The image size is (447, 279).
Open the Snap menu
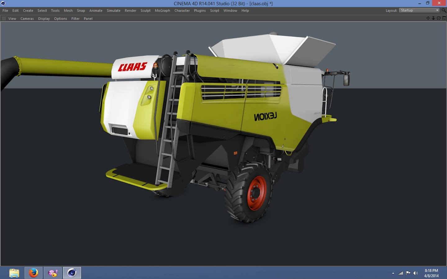(x=81, y=11)
